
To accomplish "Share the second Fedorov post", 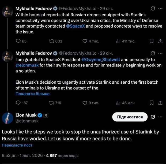I will [160, 103].
